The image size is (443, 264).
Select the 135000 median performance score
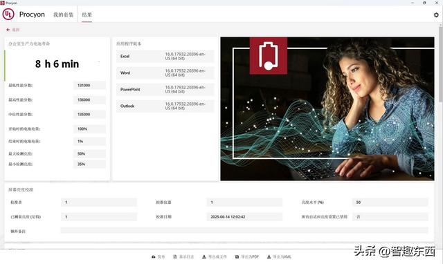point(89,115)
